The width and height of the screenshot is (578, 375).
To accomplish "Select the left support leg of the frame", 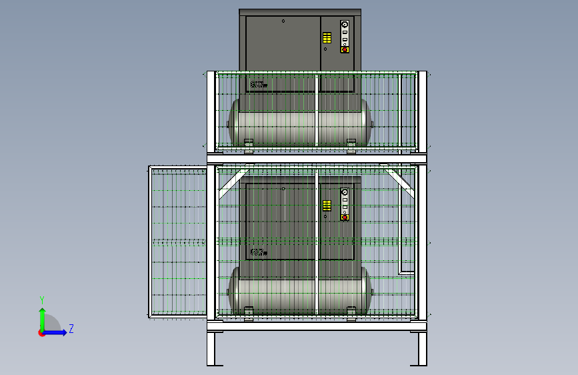I will point(211,348).
